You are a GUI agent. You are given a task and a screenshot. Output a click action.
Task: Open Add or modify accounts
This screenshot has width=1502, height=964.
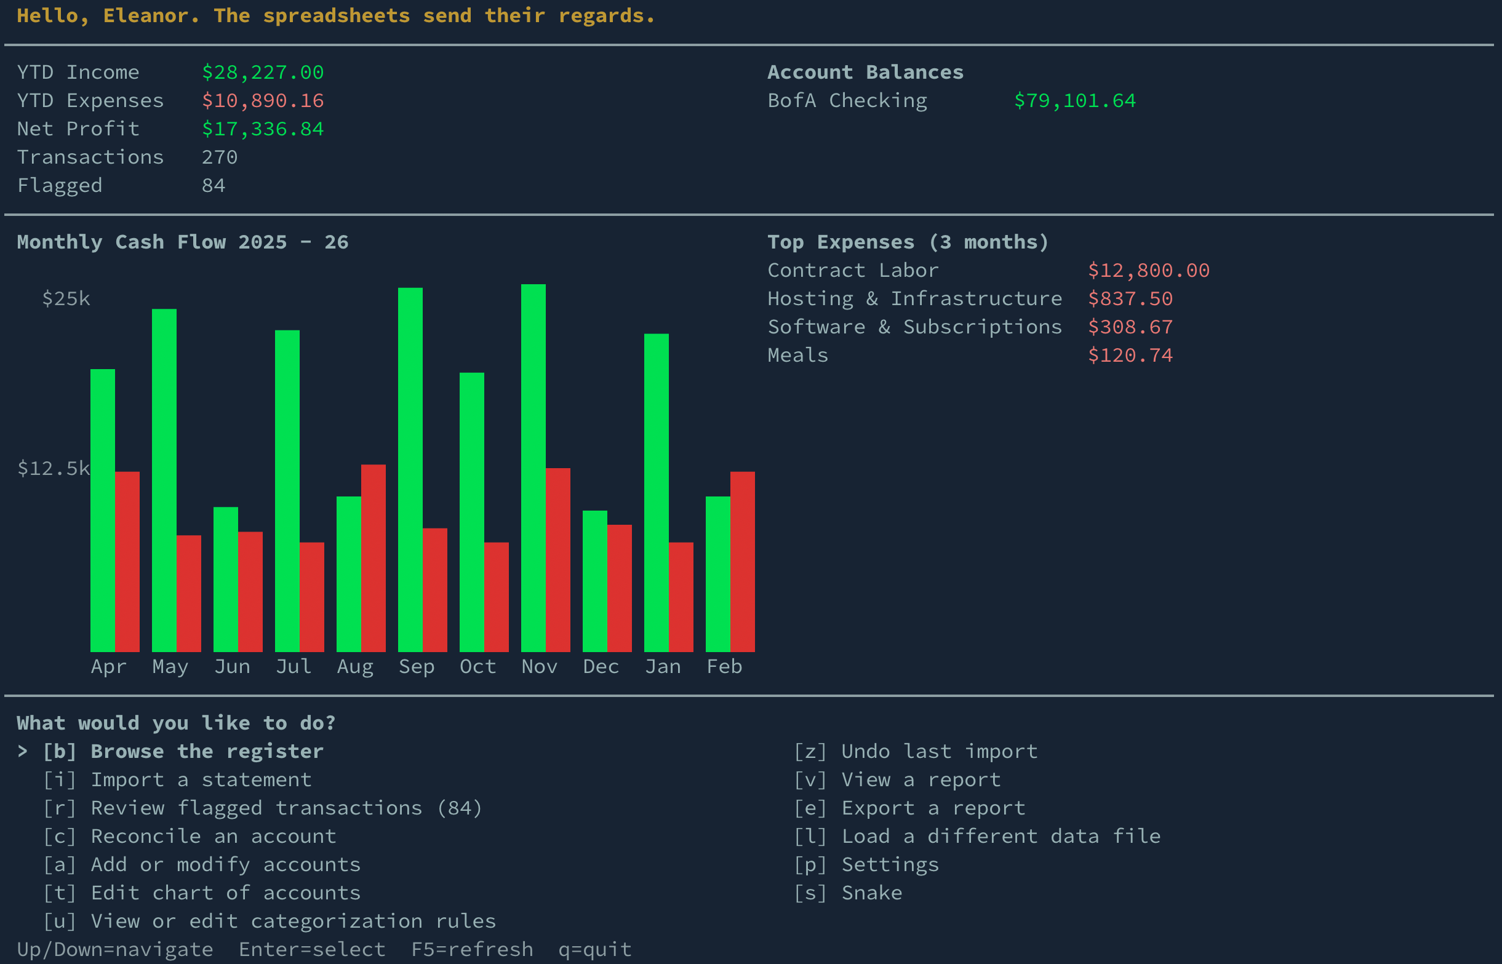point(202,864)
